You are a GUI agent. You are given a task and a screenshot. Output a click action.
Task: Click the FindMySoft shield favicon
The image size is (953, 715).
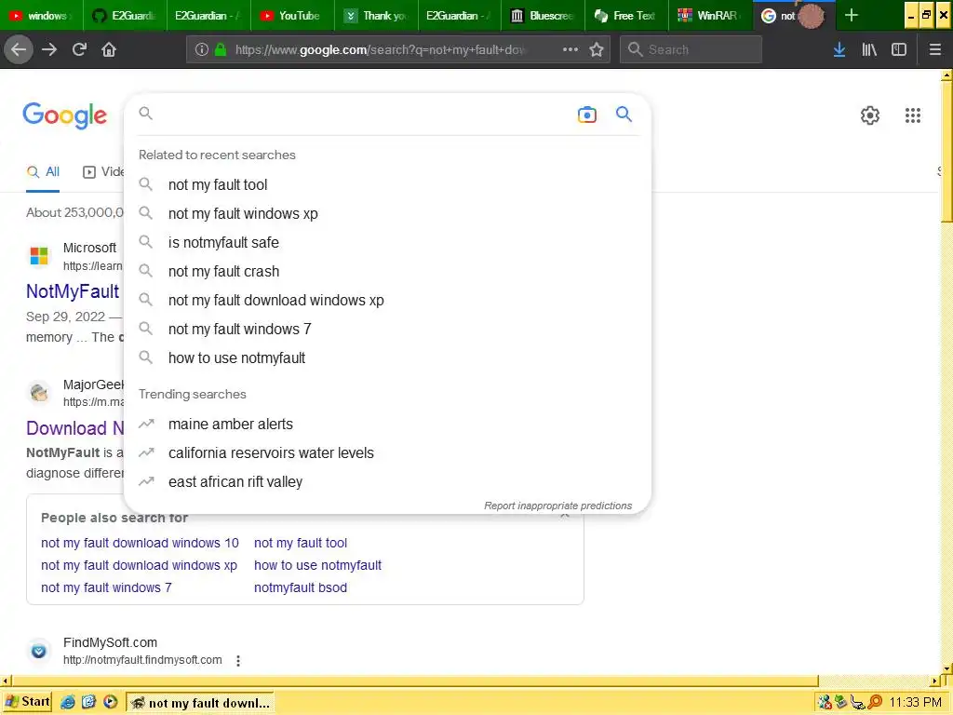(x=39, y=651)
